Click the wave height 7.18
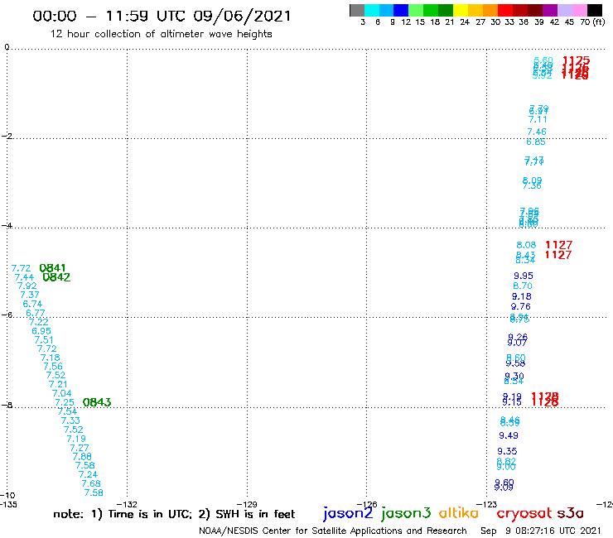Image resolution: width=613 pixels, height=538 pixels. (50, 358)
